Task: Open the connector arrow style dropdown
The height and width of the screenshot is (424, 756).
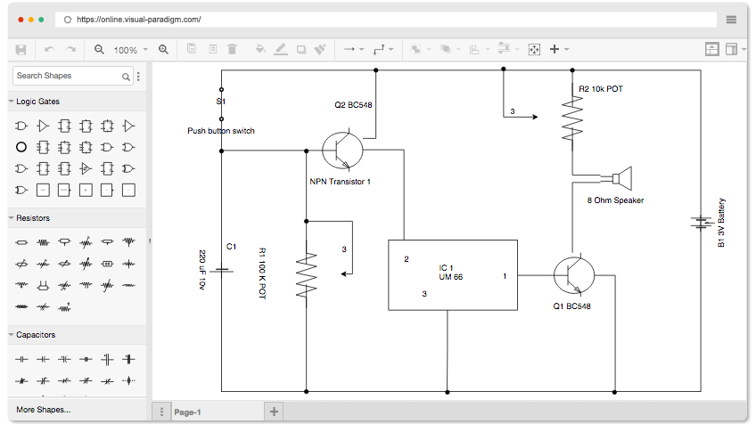Action: (354, 49)
